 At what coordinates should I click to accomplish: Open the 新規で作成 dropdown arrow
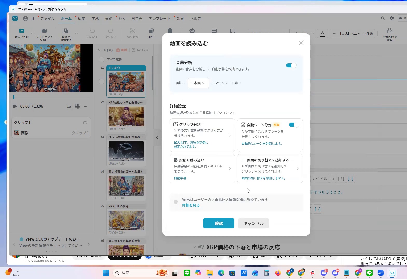click(32, 34)
